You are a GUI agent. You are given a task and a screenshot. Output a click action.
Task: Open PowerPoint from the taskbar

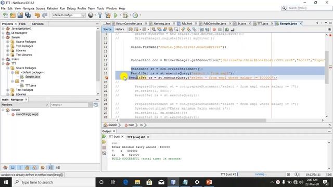pyautogui.click(x=209, y=182)
